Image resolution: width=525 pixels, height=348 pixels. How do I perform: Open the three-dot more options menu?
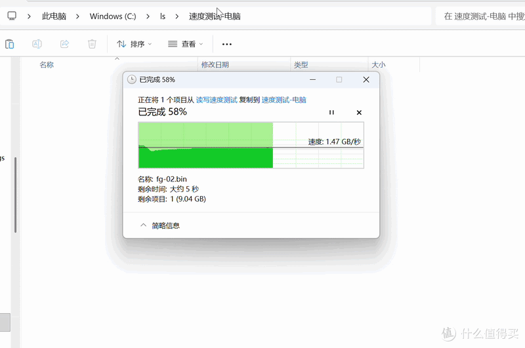click(x=226, y=44)
